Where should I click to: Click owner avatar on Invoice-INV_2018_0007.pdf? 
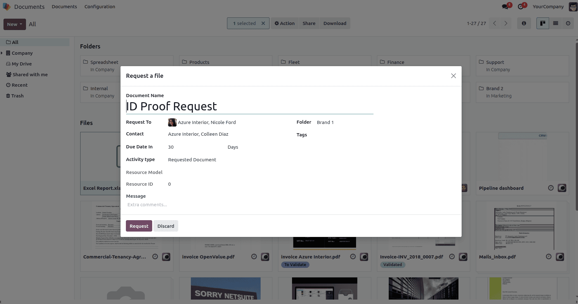[463, 257]
